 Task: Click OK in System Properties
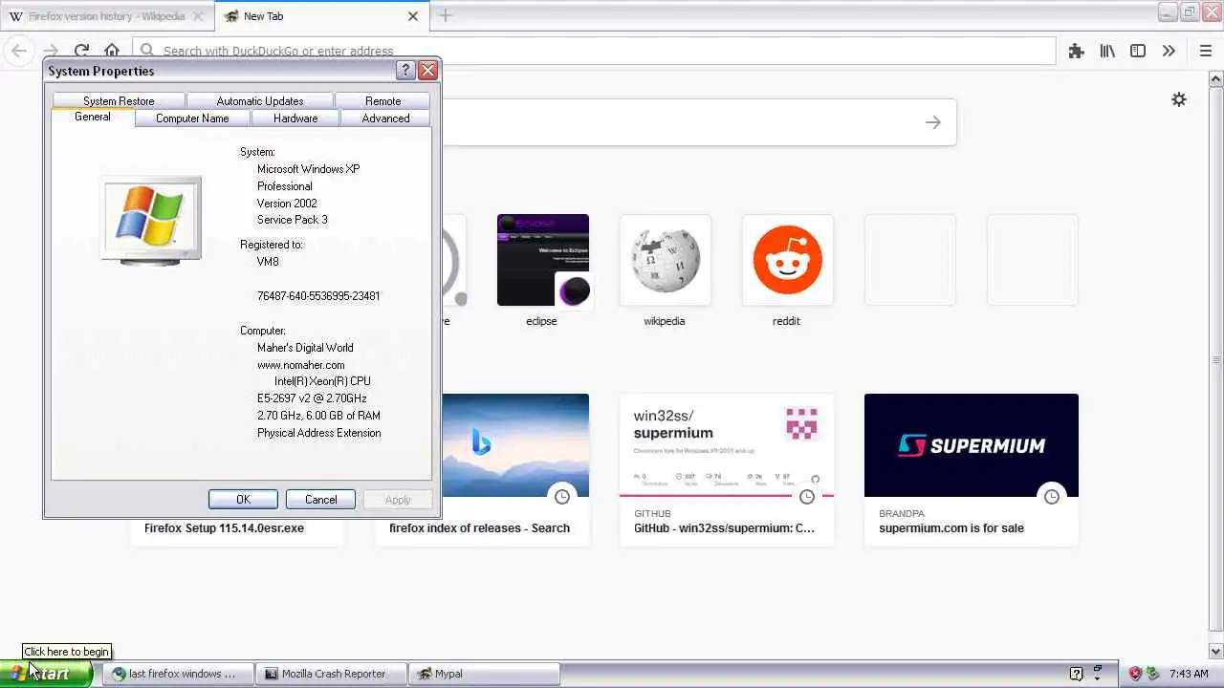point(243,500)
